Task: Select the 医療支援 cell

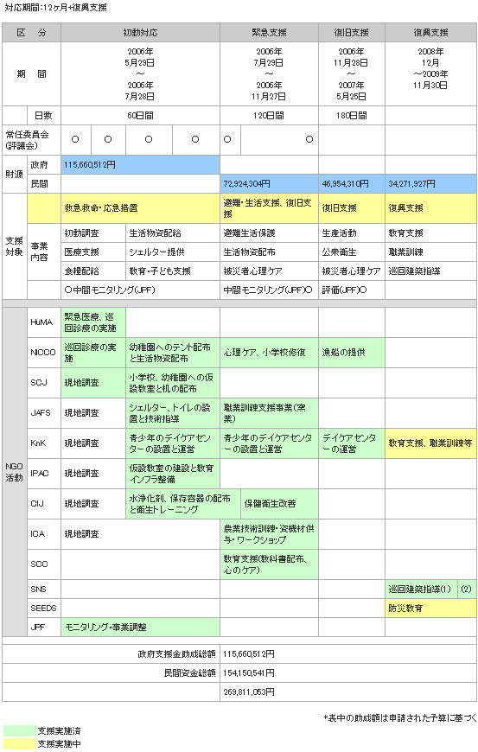Action: [x=93, y=252]
